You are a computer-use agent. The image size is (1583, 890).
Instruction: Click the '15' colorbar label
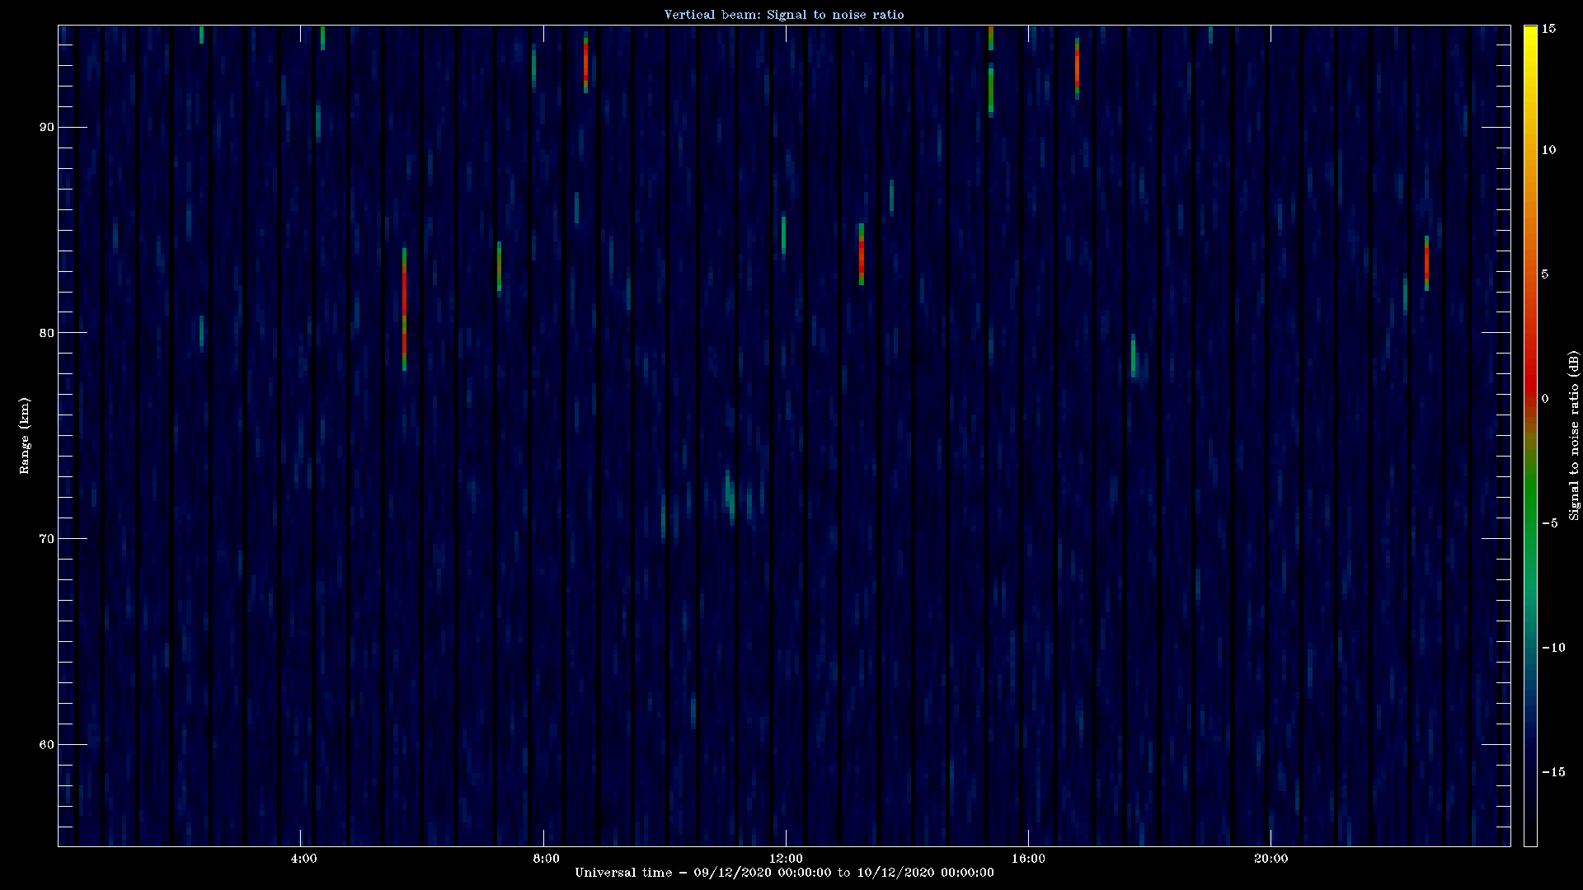click(x=1548, y=29)
